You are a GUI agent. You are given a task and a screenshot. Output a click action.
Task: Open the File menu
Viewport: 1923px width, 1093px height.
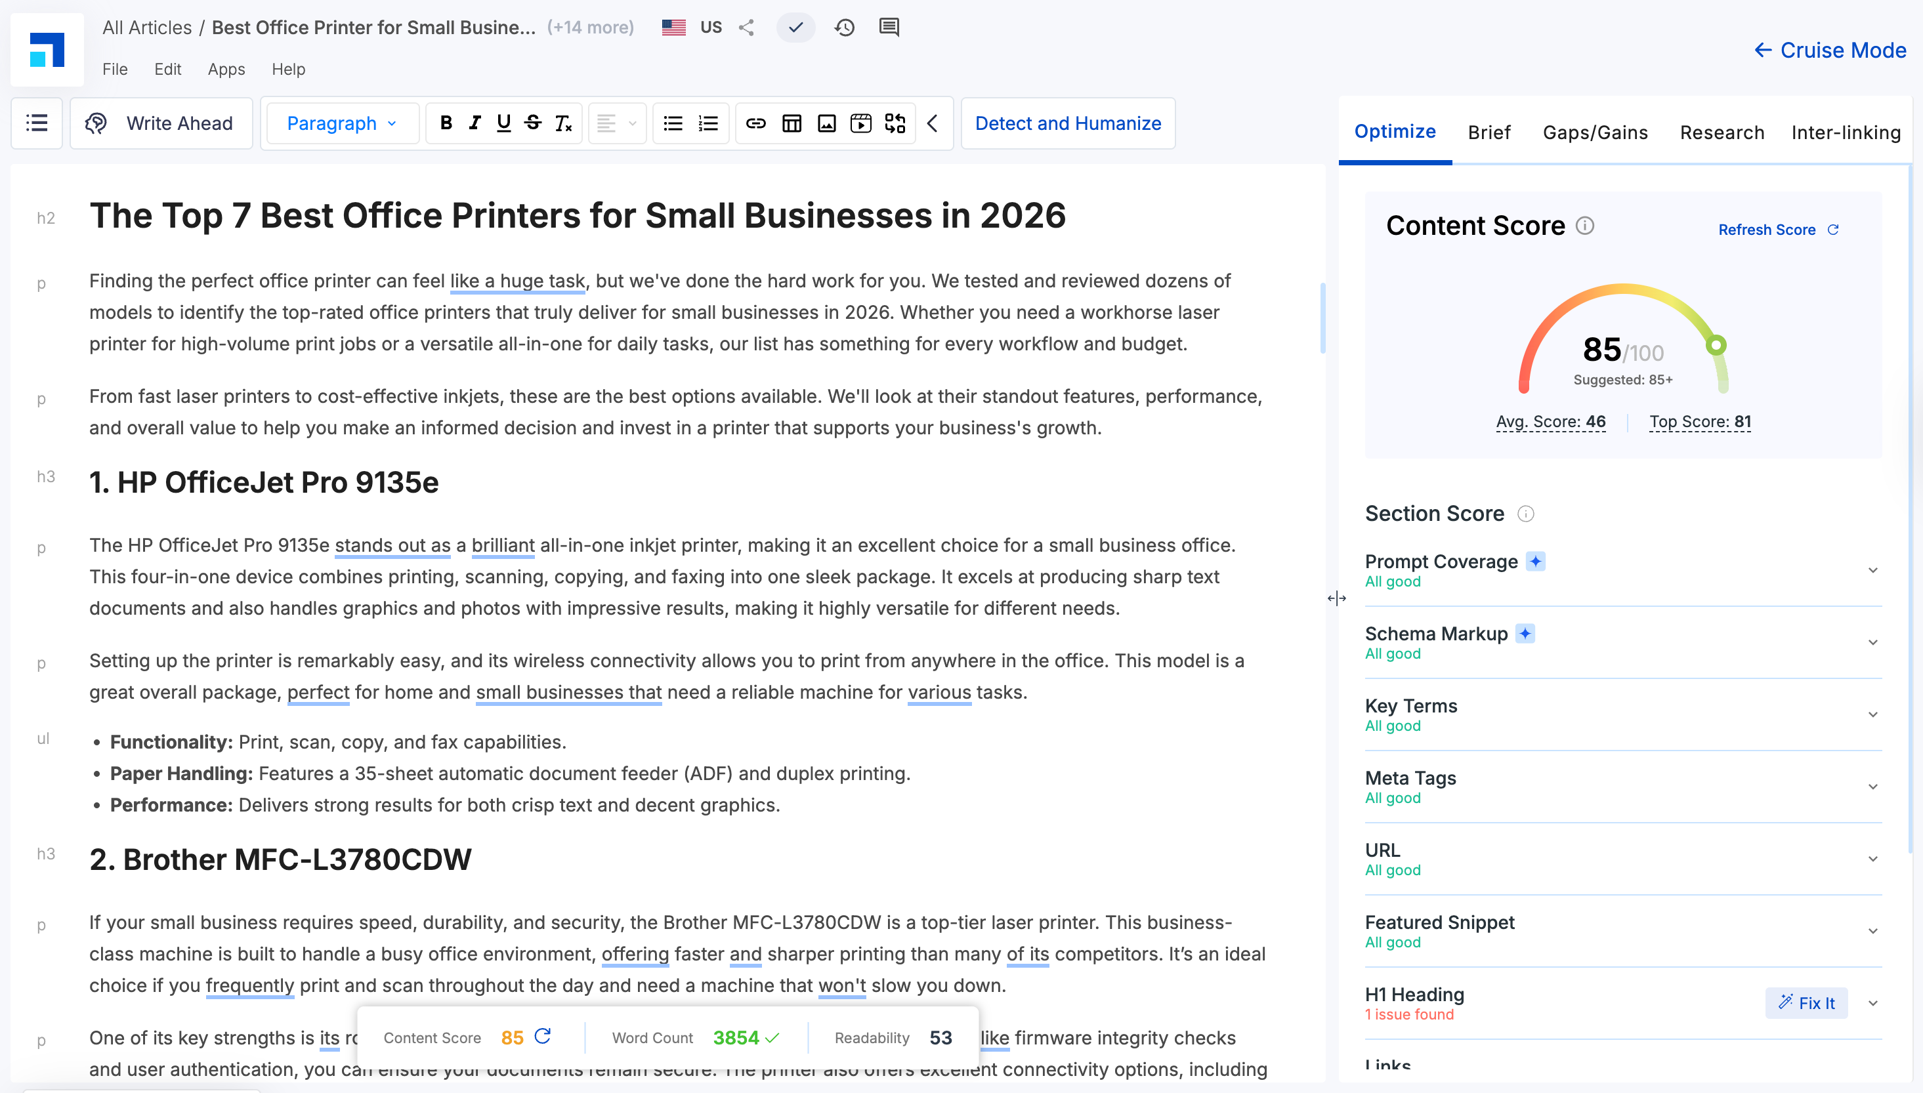click(x=114, y=69)
